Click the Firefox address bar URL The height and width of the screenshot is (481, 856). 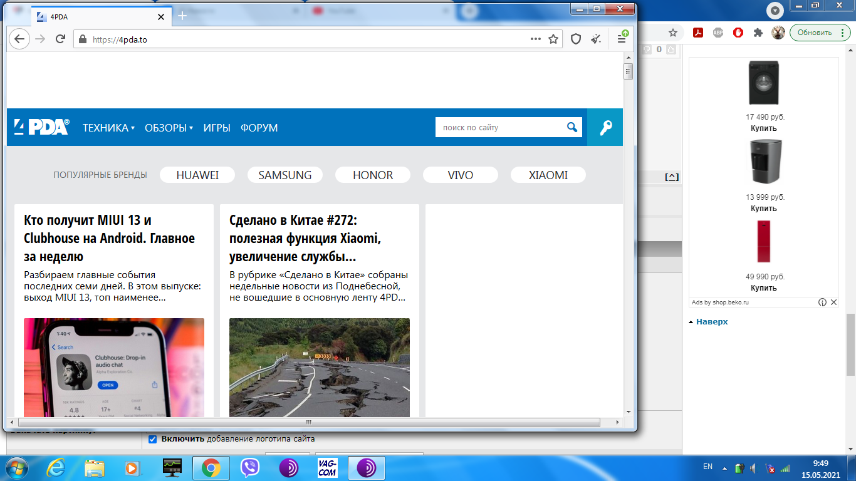(x=119, y=39)
